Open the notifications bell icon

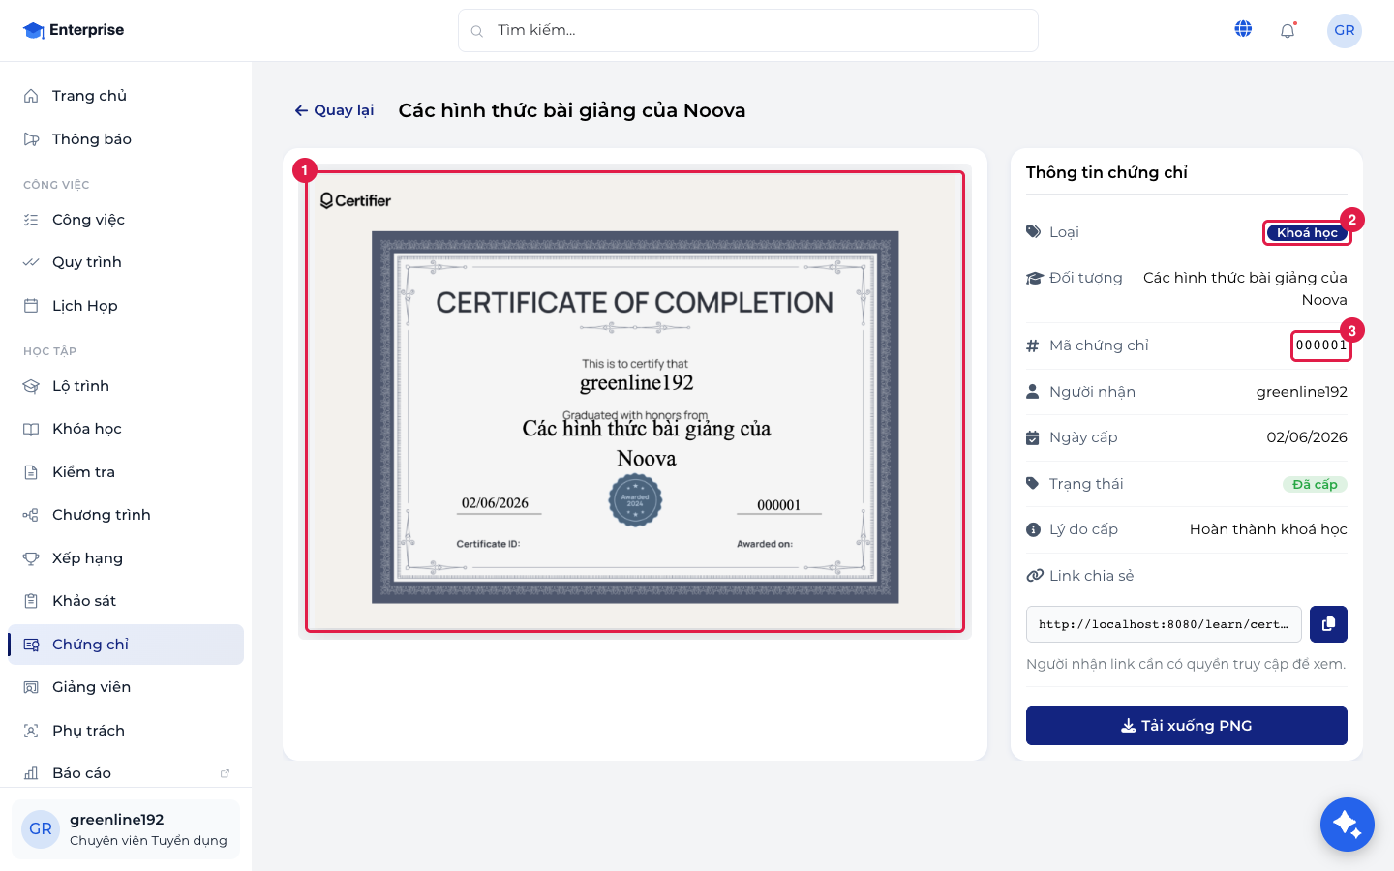click(1288, 31)
